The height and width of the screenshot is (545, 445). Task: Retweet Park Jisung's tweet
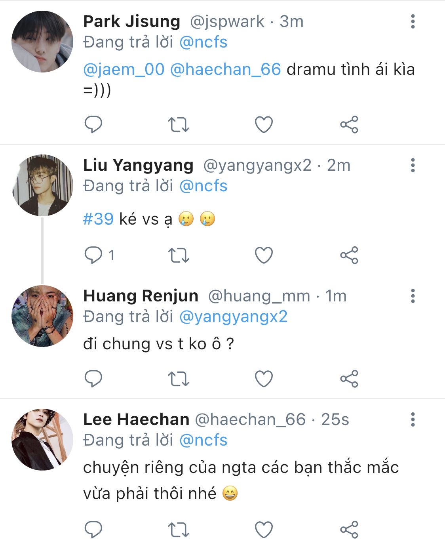point(179,125)
